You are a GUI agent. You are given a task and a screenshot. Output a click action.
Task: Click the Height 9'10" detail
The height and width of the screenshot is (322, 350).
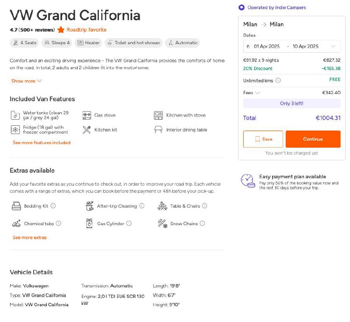(166, 304)
